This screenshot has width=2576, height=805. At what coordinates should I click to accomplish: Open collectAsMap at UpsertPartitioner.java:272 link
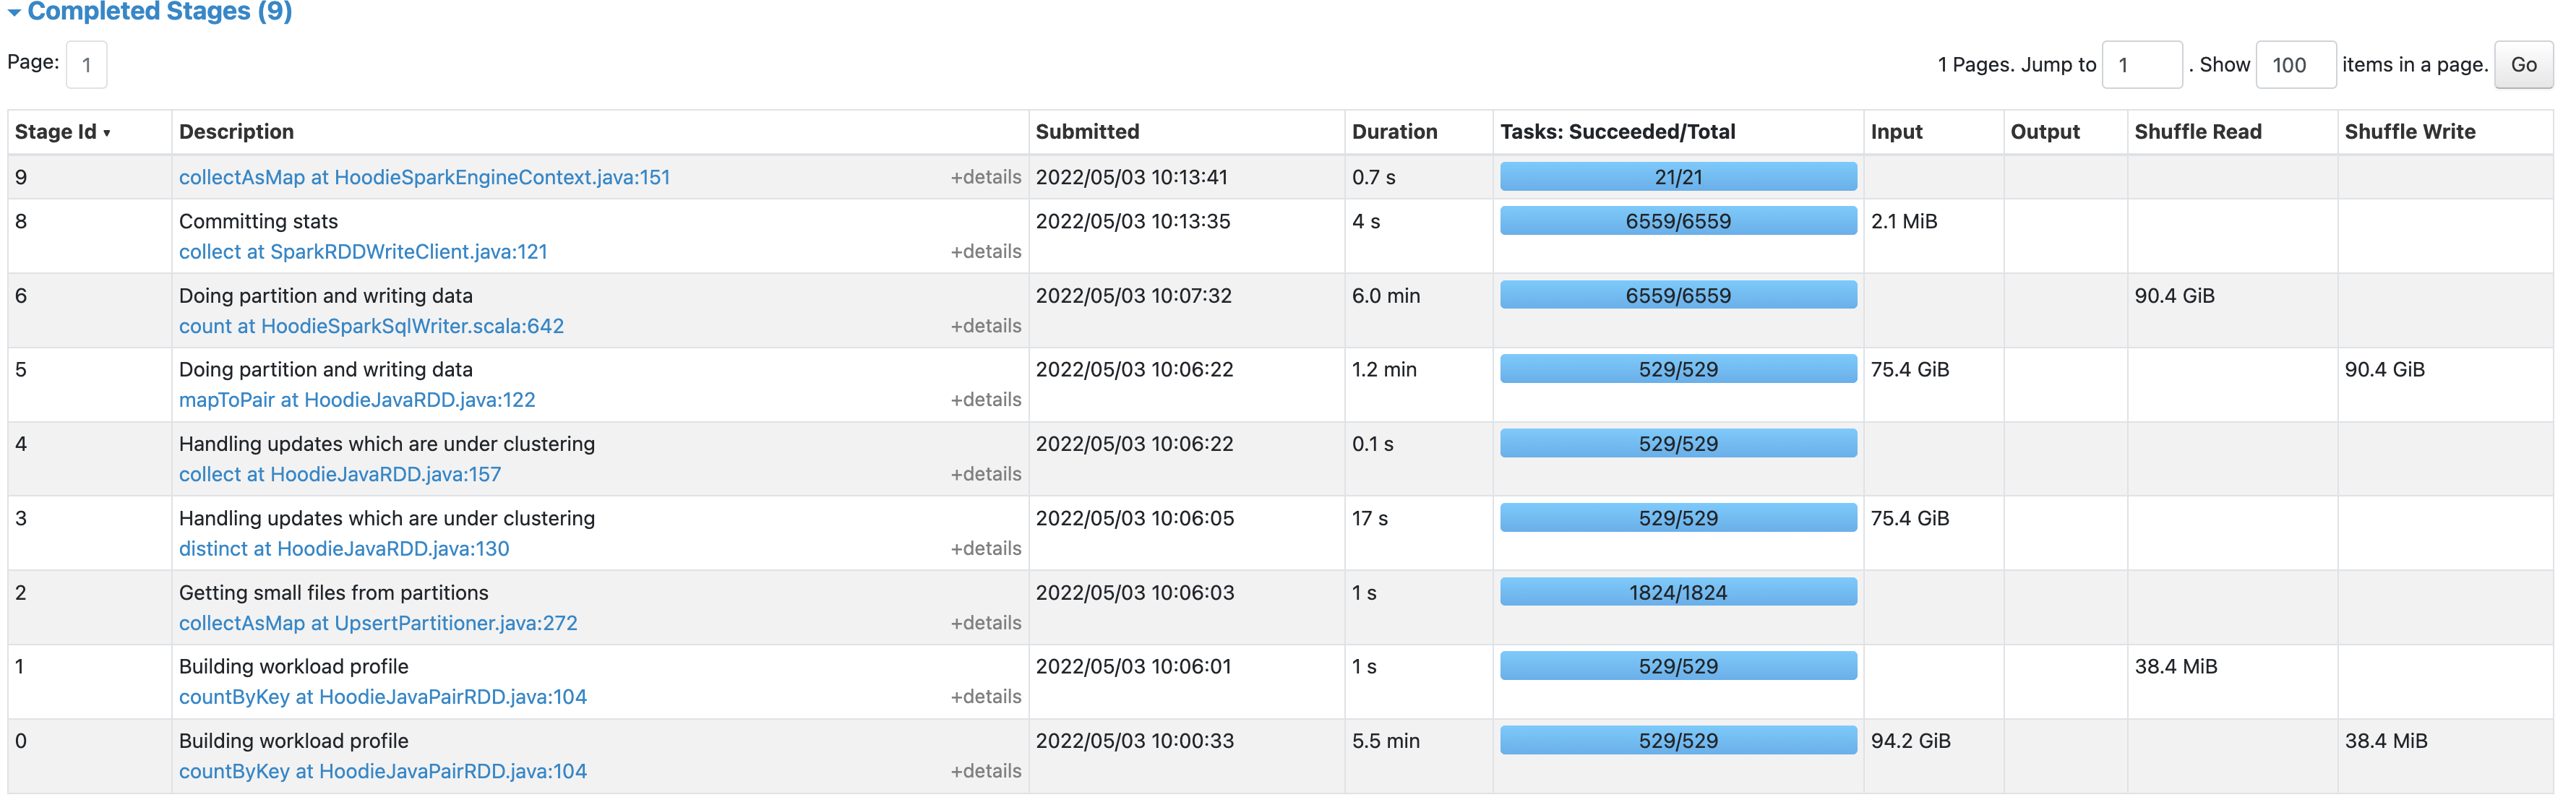(x=378, y=623)
